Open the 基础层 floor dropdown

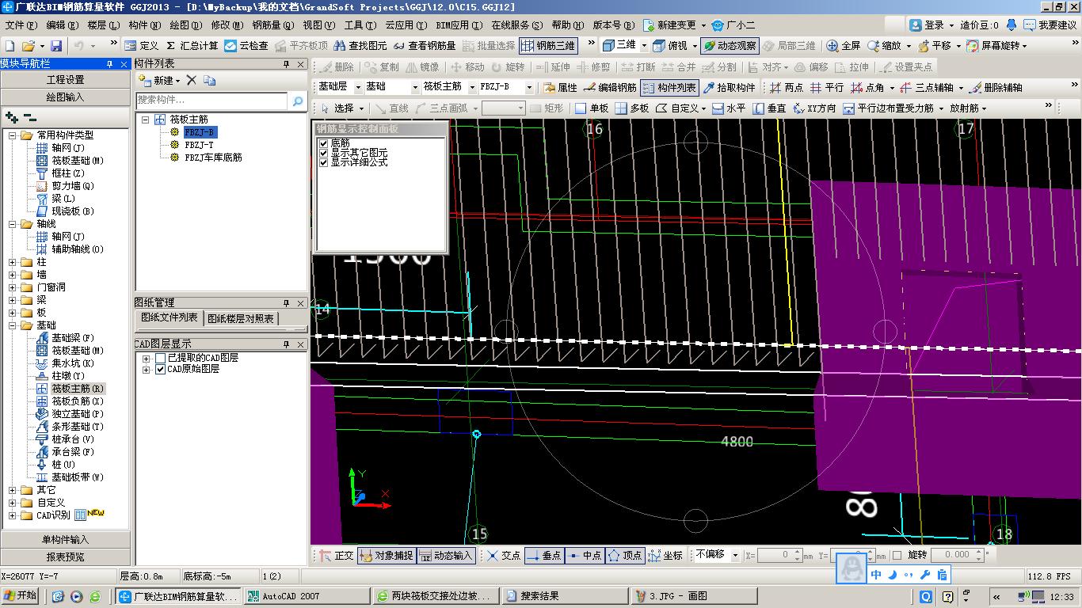coord(357,87)
